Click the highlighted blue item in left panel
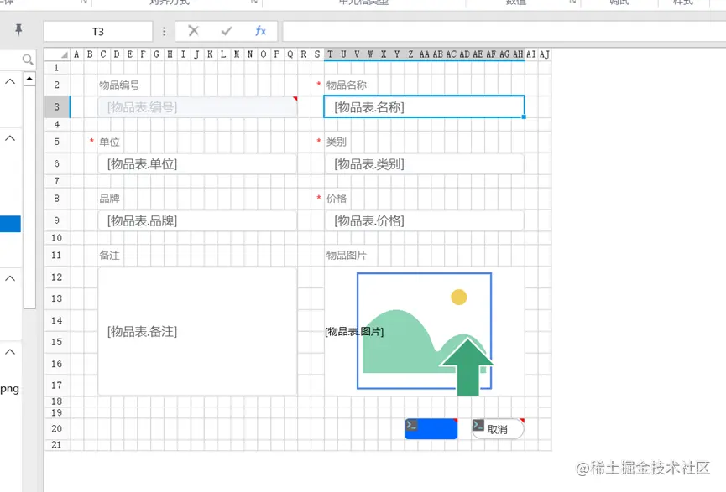This screenshot has height=492, width=726. tap(10, 224)
